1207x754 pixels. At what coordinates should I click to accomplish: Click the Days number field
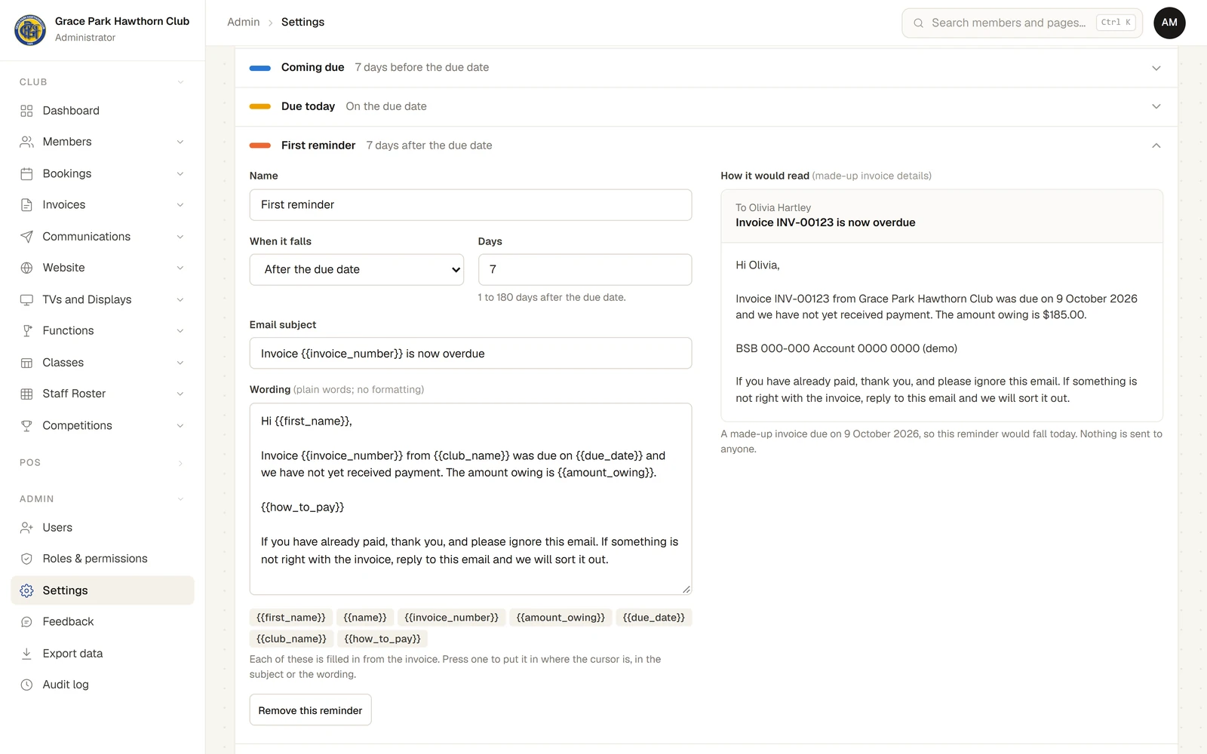point(585,270)
